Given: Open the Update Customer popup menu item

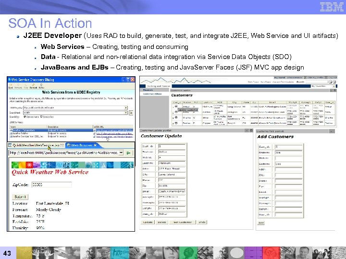Looking at the screenshot, I should pyautogui.click(x=188, y=110).
